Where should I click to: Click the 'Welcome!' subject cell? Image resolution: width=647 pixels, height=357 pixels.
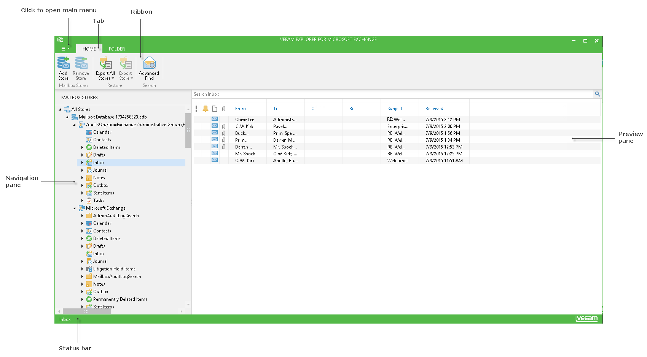(x=397, y=161)
